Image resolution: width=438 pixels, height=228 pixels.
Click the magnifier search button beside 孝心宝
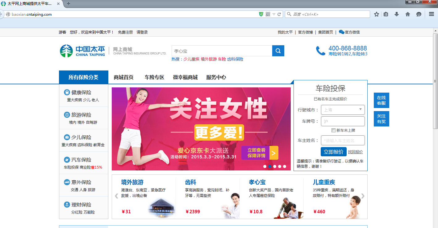[x=278, y=51]
